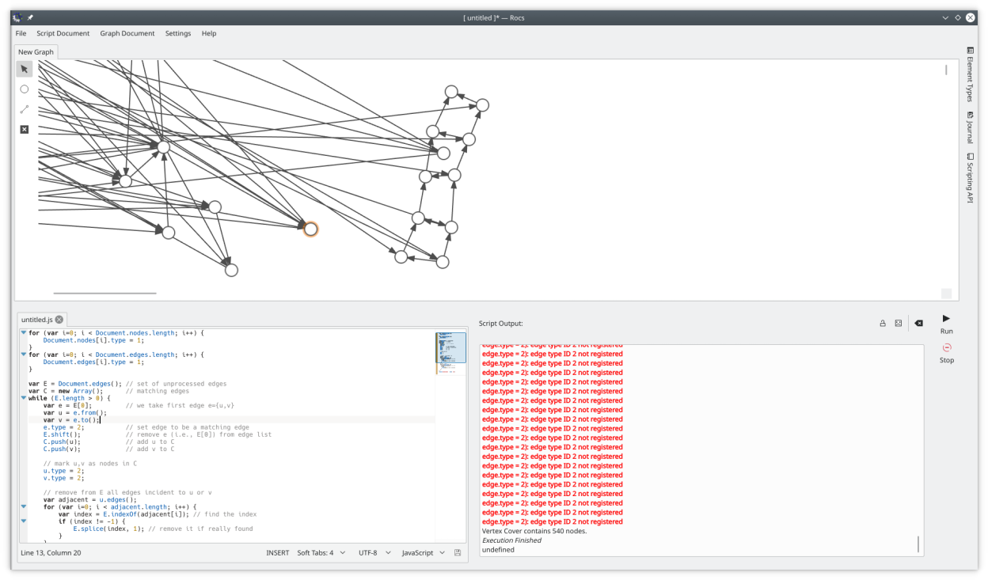Activate the add-edge line tool
Screen dimensions: 988x580
pos(25,109)
